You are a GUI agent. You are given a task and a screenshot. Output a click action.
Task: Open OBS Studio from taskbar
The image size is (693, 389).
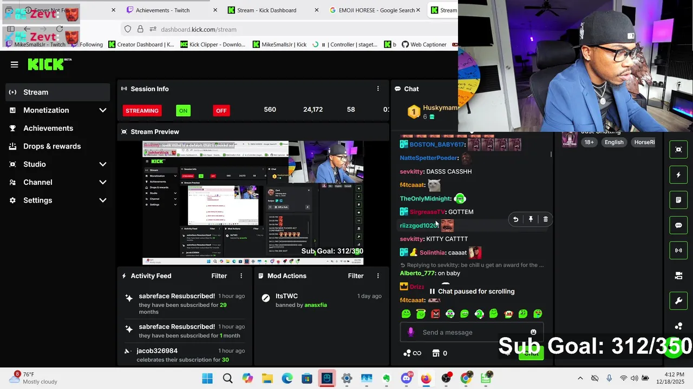(x=446, y=378)
